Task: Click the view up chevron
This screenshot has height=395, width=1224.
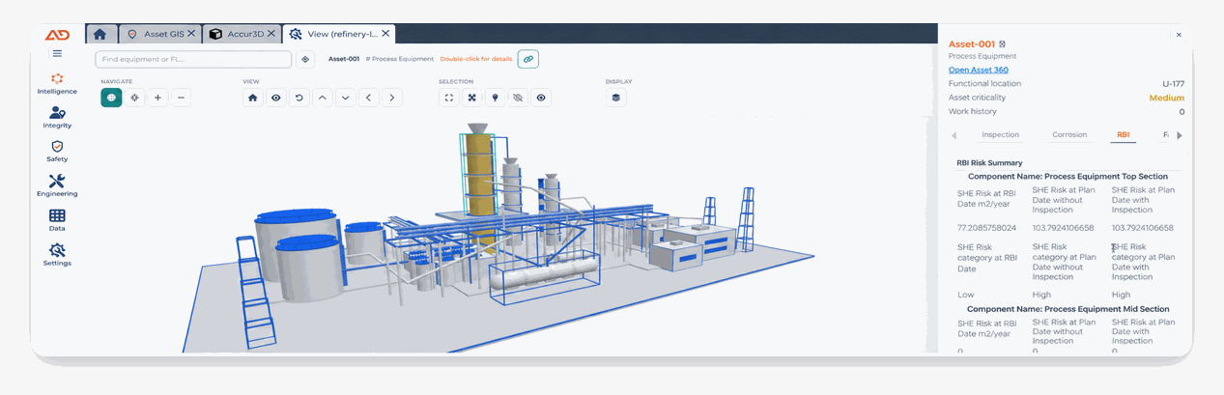Action: [323, 98]
